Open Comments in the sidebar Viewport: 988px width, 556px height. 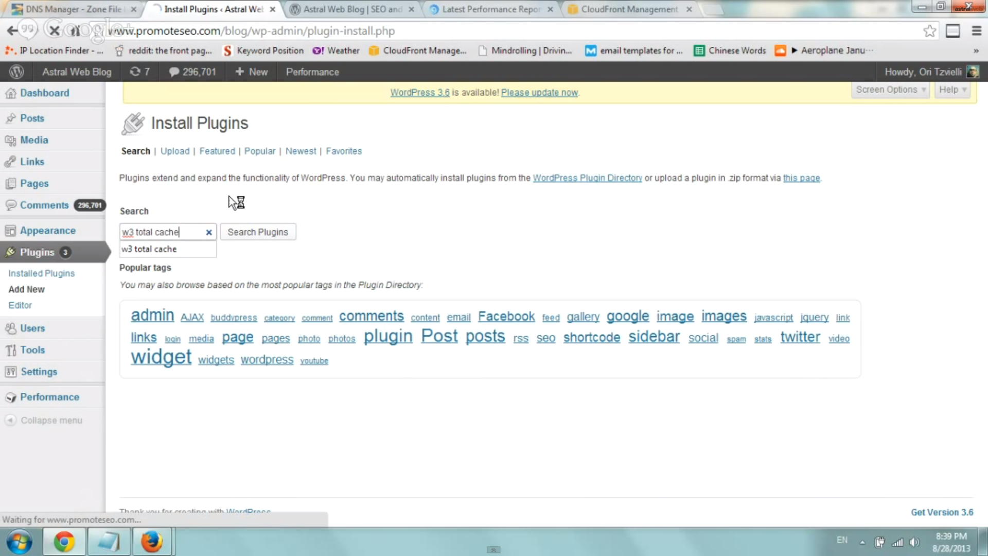[x=44, y=205]
